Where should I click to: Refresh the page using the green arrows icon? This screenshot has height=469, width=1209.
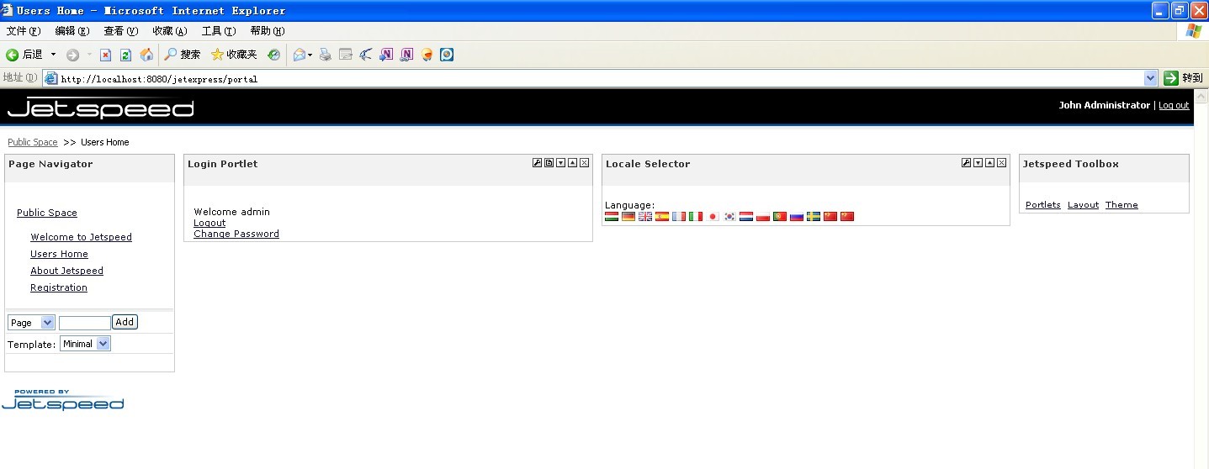click(125, 55)
